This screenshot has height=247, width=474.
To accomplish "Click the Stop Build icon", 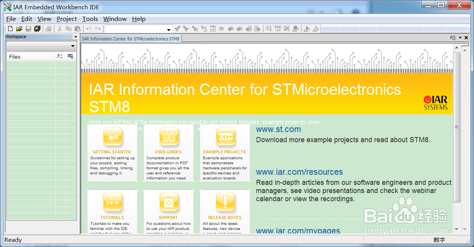I will click(287, 29).
